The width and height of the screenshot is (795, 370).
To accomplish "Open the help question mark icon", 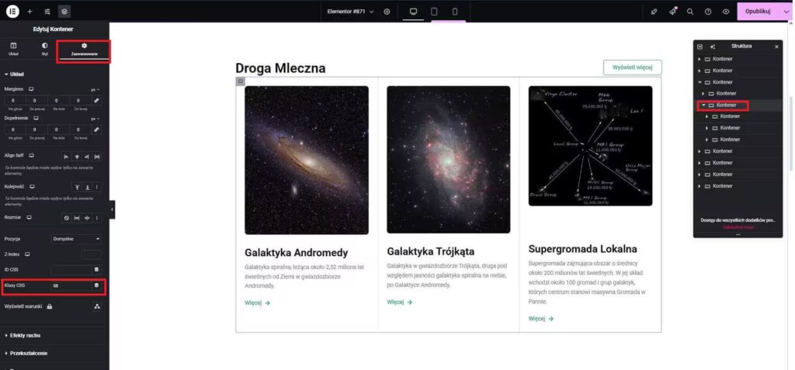I will click(708, 11).
